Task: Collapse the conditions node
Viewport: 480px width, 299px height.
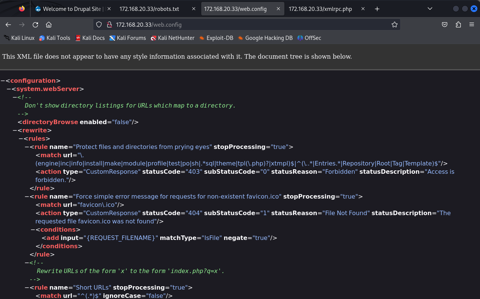Action: (33, 229)
